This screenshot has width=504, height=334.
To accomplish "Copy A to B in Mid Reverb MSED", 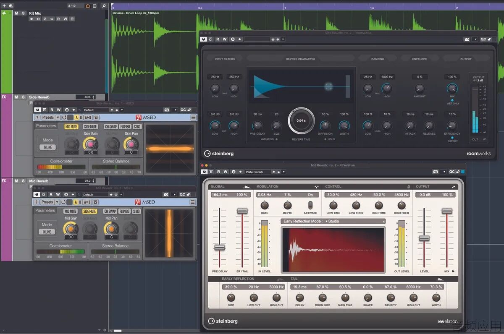I will click(x=88, y=202).
